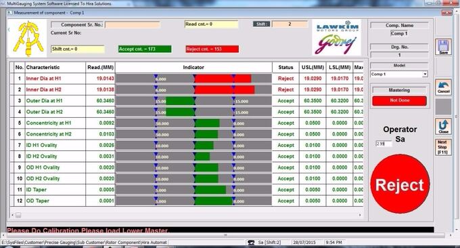The width and height of the screenshot is (460, 248).
Task: Select the Inner Dia at H1 row label
Action: 44,79
